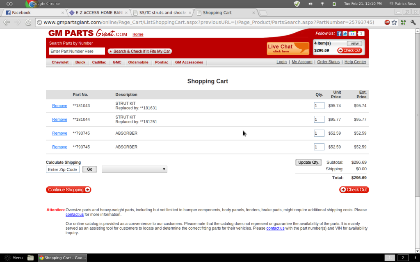Click the browser address bar URL
The width and height of the screenshot is (420, 262).
tap(209, 22)
